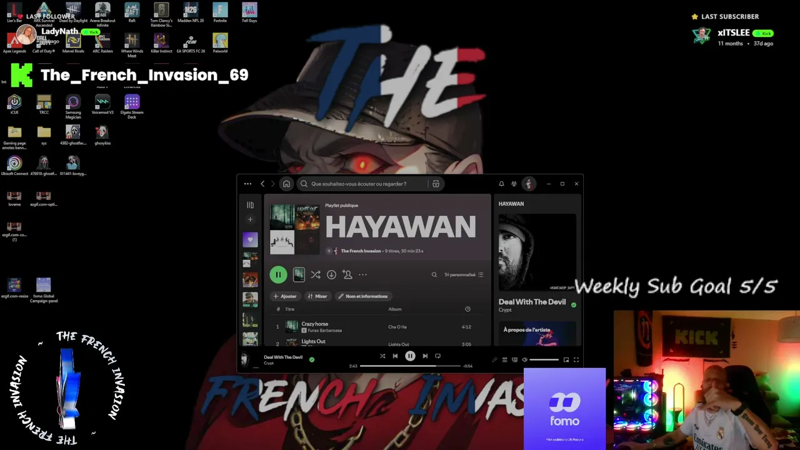Open artist "Crypt" in now-playing panel
800x450 pixels.
pyautogui.click(x=505, y=310)
